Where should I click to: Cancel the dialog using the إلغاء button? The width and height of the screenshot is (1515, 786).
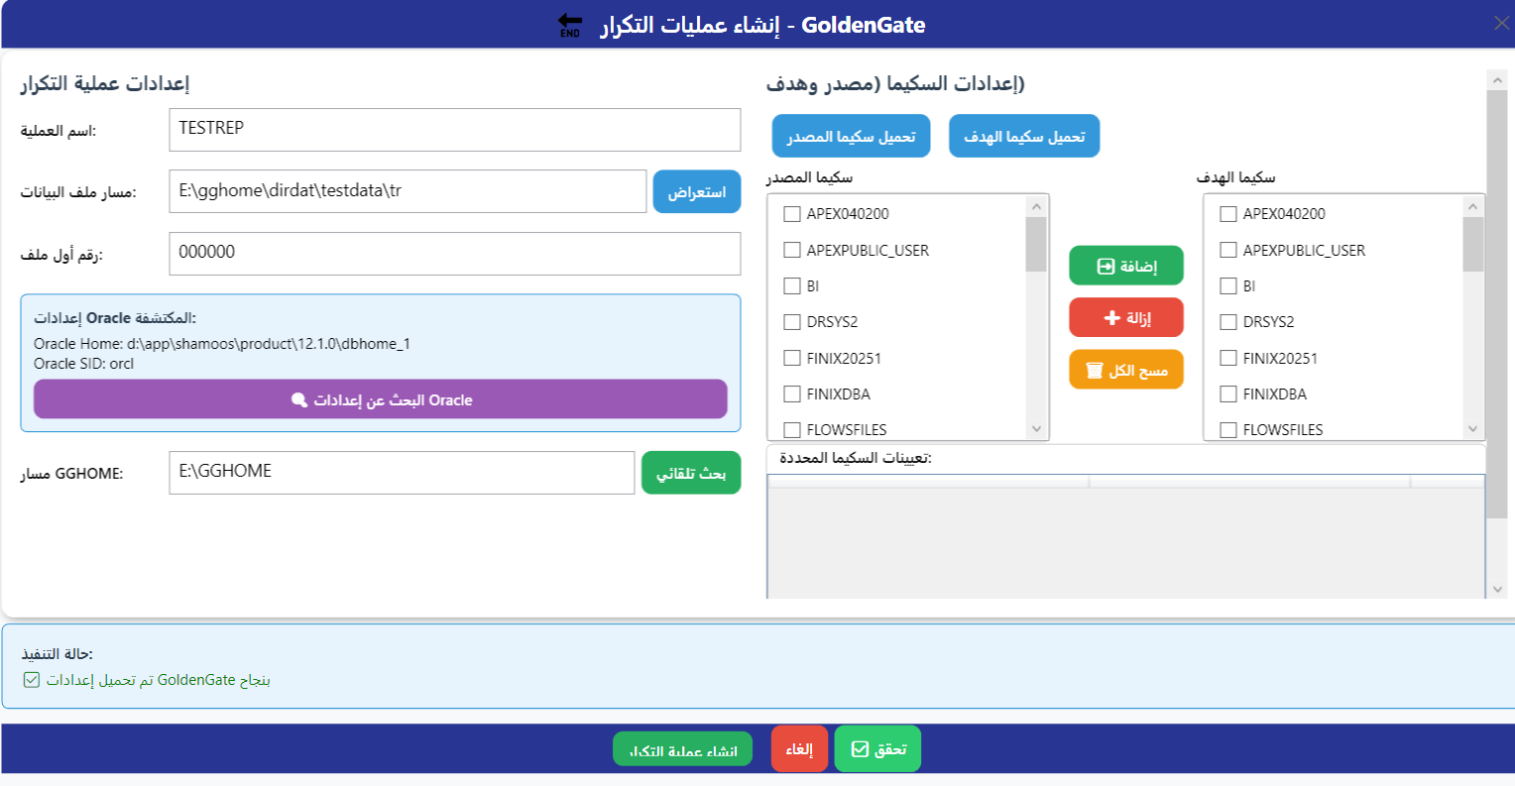[799, 748]
